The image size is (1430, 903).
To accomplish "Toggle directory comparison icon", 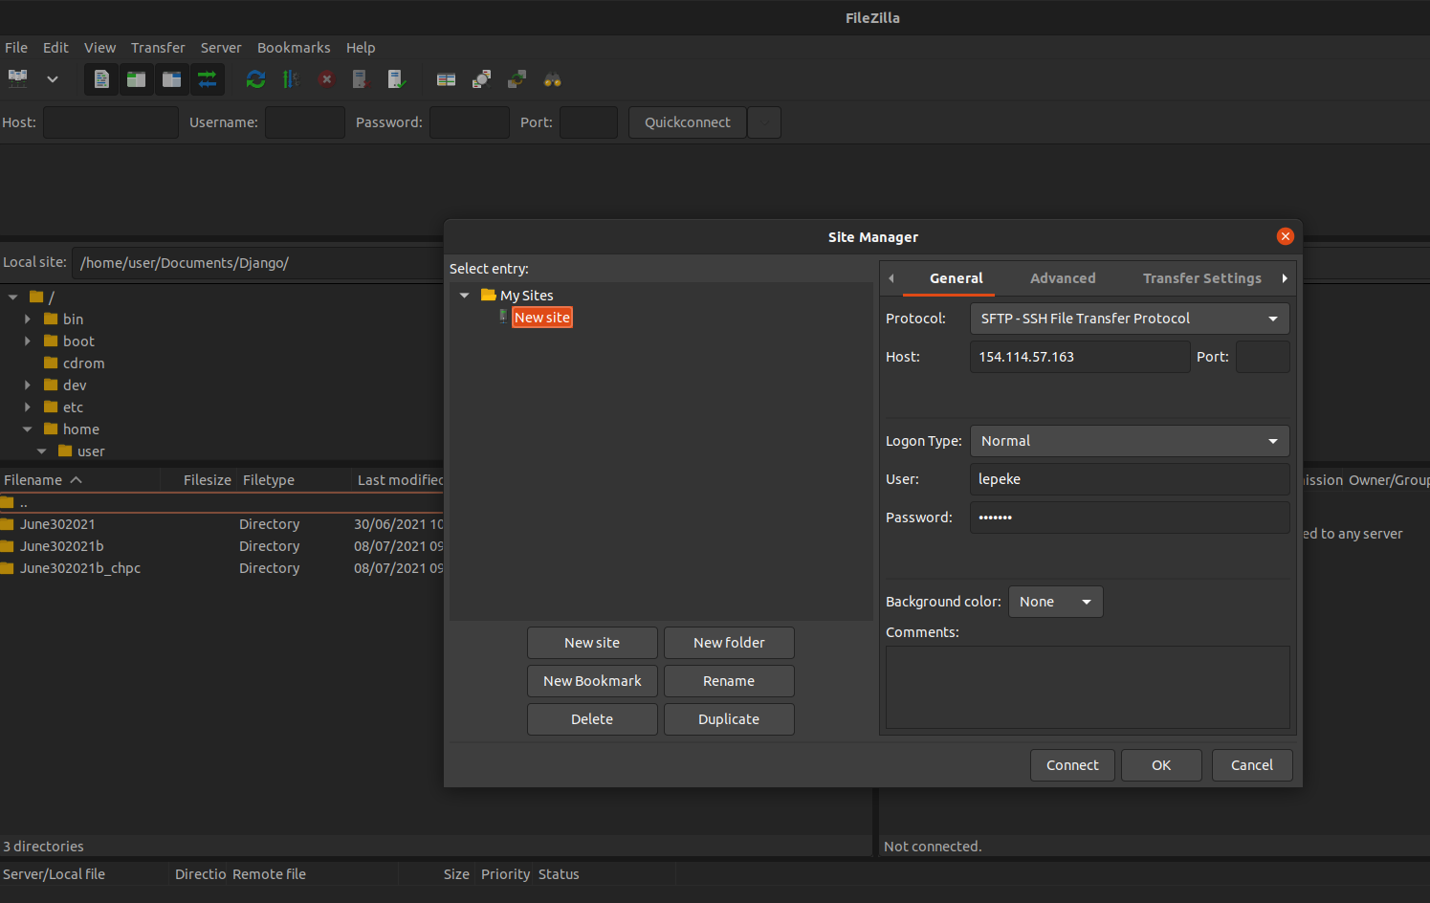I will tap(481, 79).
